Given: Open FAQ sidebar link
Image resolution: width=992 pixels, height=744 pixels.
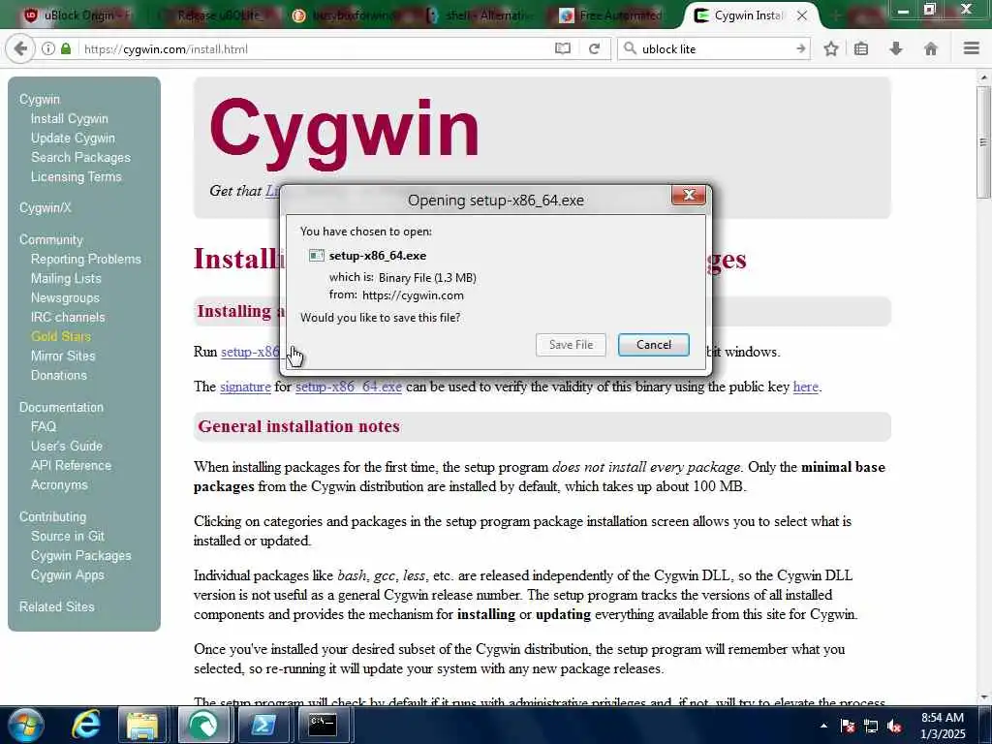Looking at the screenshot, I should [44, 426].
